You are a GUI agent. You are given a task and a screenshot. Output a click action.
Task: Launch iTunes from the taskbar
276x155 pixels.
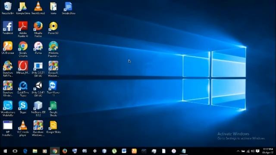tap(174, 151)
